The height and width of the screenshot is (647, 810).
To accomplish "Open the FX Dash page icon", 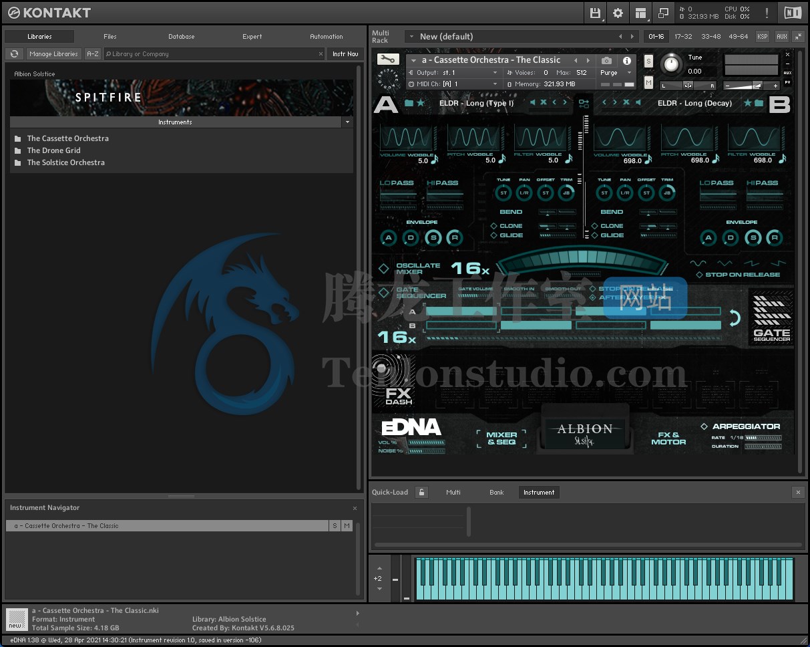I will [394, 379].
